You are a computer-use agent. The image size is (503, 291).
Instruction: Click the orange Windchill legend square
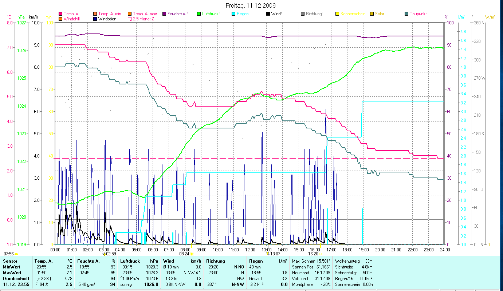[60, 19]
